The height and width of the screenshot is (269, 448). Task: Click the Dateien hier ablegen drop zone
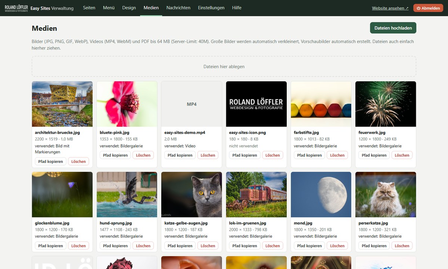point(224,67)
